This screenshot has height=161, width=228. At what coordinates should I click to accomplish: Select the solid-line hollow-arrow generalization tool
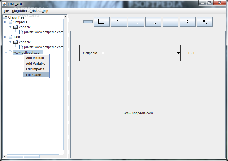coord(136,22)
